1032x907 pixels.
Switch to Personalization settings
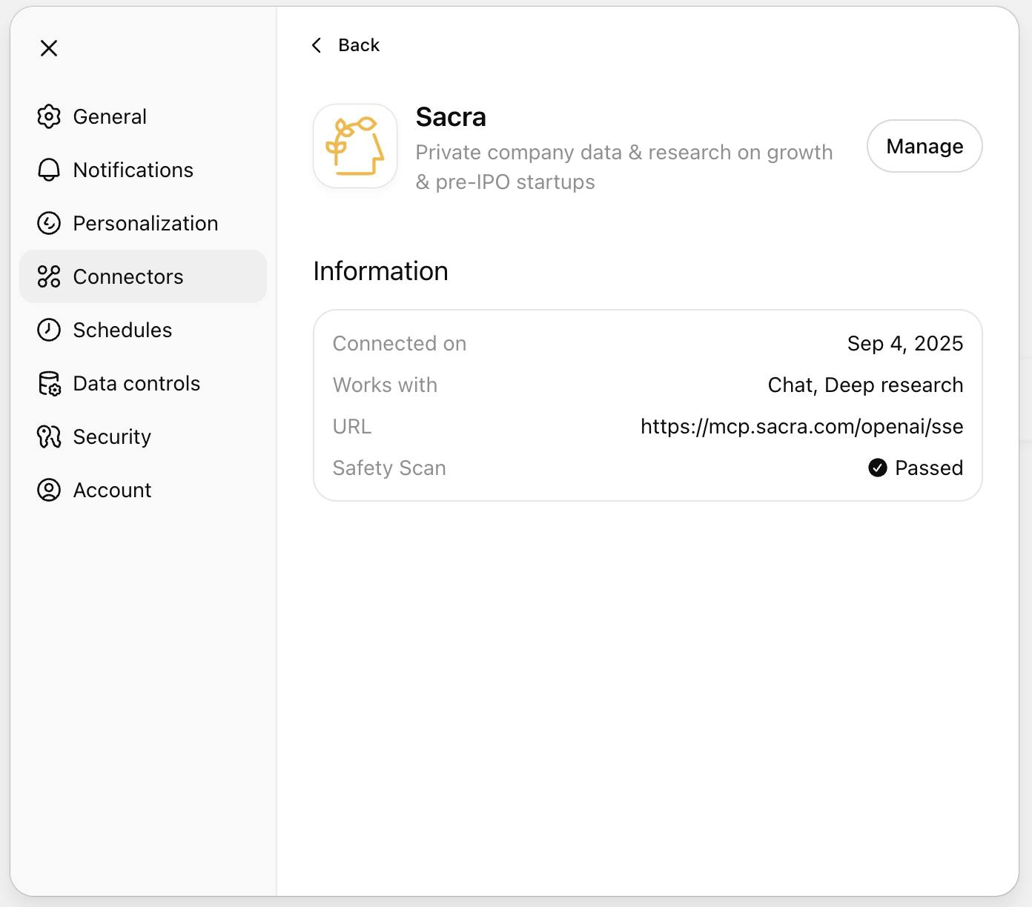click(143, 223)
